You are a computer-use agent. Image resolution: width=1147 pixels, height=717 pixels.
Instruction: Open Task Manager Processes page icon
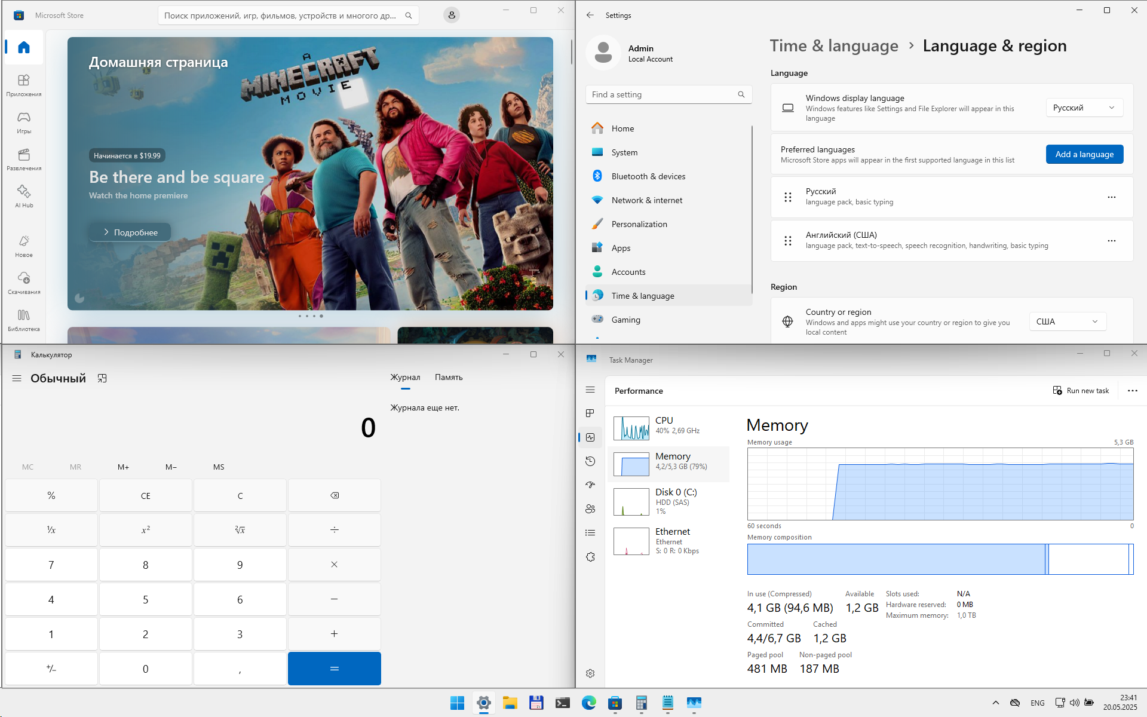coord(590,413)
